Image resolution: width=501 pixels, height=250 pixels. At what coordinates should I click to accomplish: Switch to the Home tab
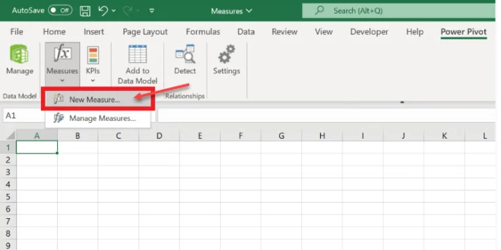point(54,31)
